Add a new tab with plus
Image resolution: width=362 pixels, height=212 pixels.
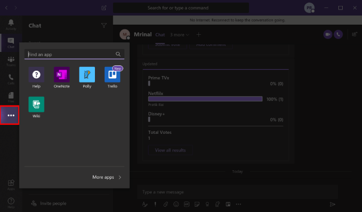pyautogui.click(x=198, y=35)
